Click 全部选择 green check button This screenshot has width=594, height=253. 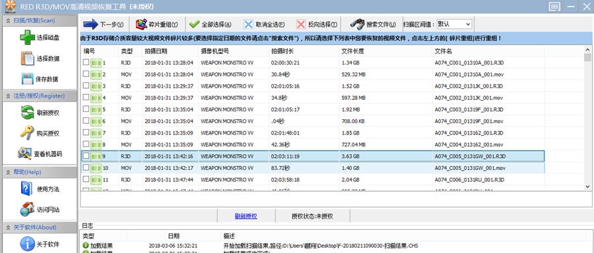tap(211, 24)
